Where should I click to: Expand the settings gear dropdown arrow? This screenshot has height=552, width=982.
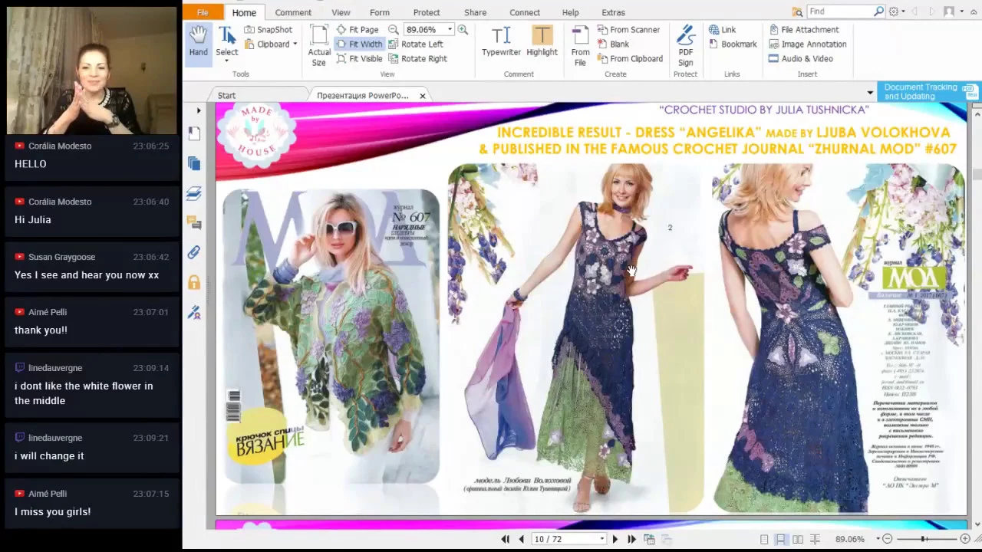click(x=904, y=11)
